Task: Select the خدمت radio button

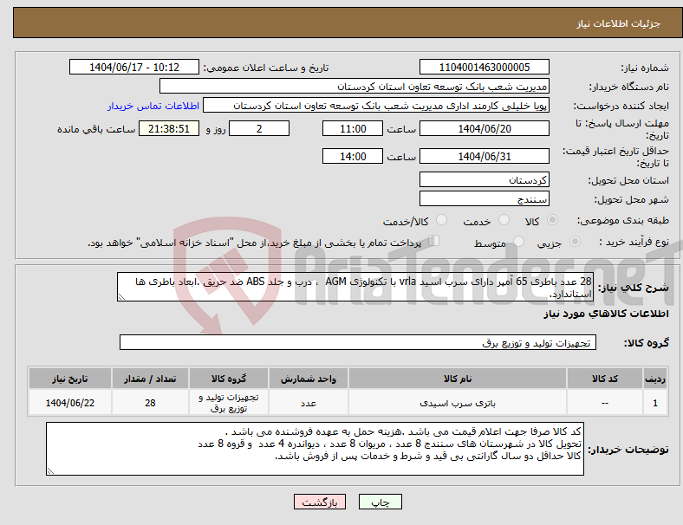Action: tap(504, 220)
